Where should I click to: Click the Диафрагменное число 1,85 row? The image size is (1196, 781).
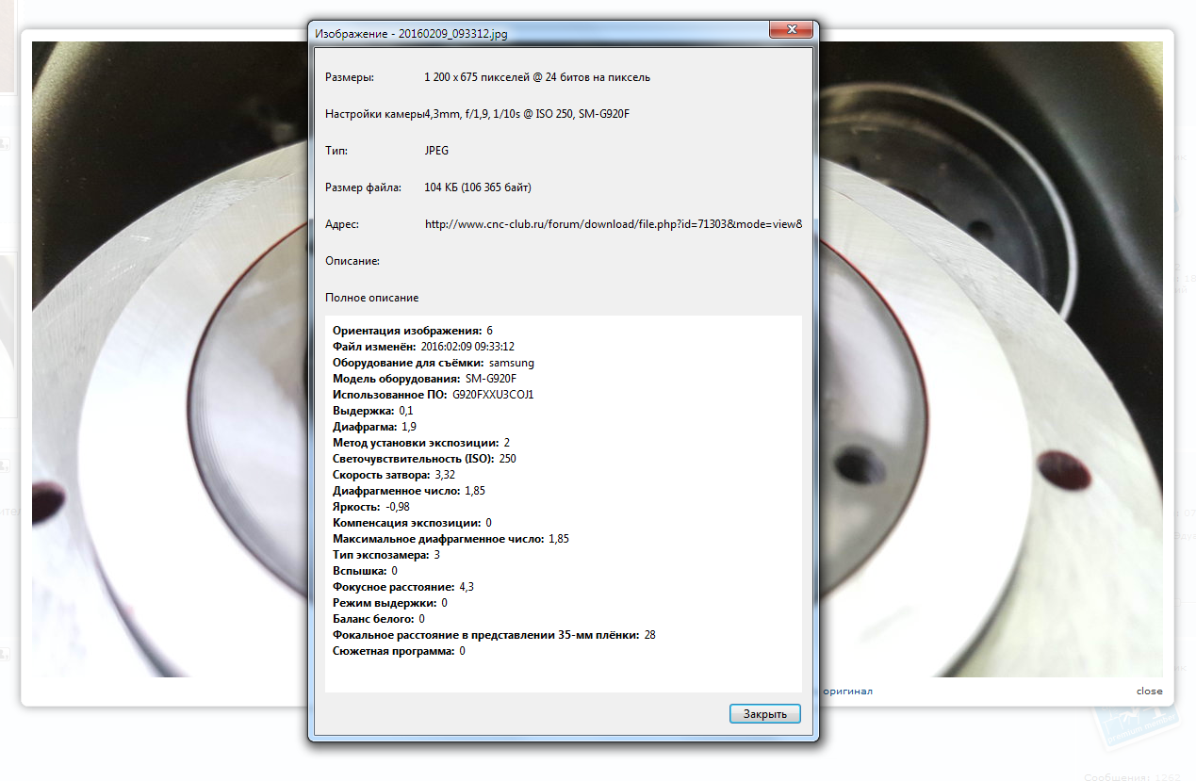[x=409, y=491]
